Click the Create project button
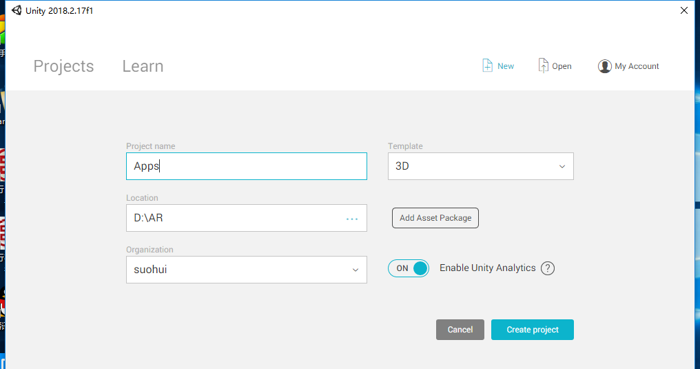Viewport: 700px width, 369px height. [533, 330]
